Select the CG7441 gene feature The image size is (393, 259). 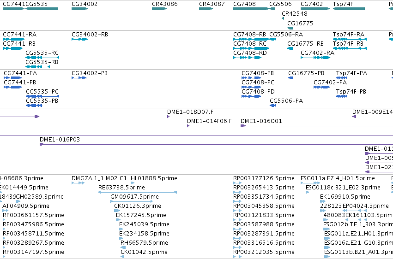click(13, 9)
